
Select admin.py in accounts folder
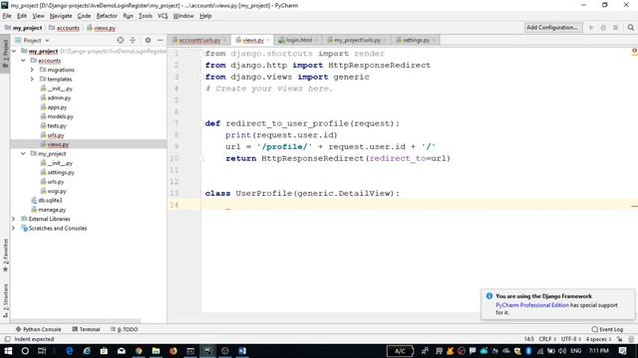point(59,97)
